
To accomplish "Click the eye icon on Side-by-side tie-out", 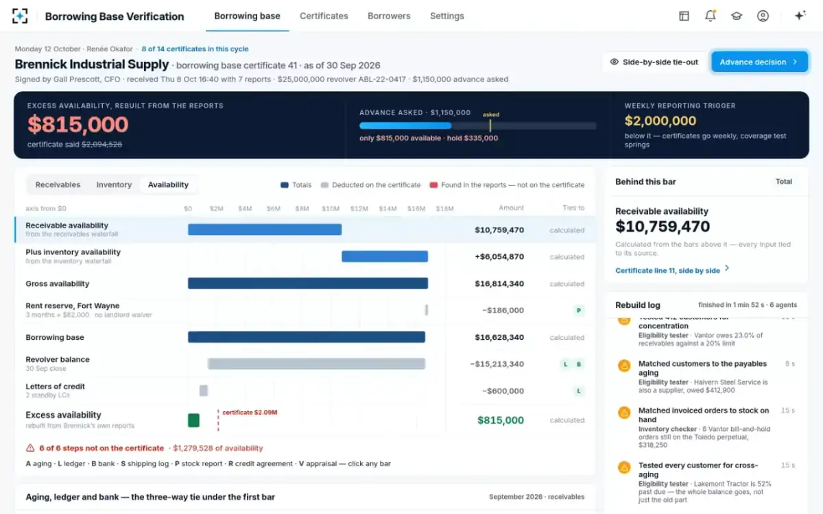I will coord(615,62).
